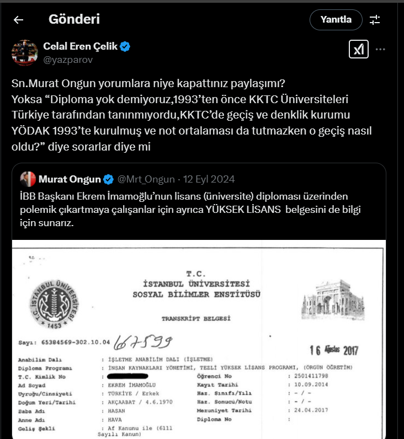Viewport: 404px width, 439px height.
Task: Open Murat Ongun's small avatar
Action: (28, 179)
